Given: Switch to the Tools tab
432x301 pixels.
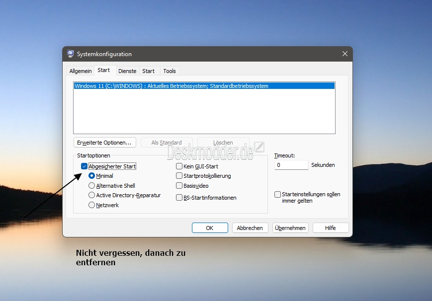Looking at the screenshot, I should pyautogui.click(x=170, y=71).
